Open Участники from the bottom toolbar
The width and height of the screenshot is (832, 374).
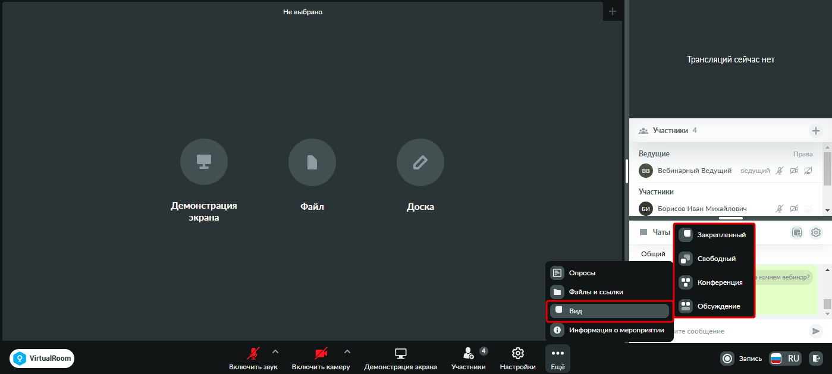469,359
